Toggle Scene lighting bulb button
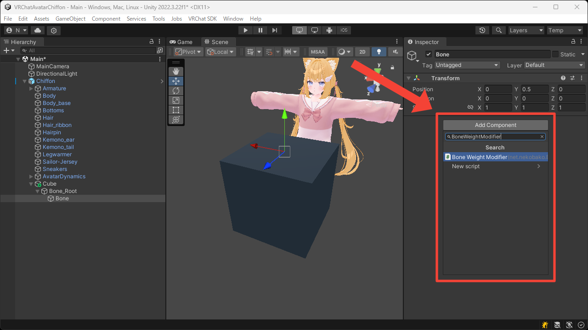This screenshot has height=330, width=588. tap(379, 52)
